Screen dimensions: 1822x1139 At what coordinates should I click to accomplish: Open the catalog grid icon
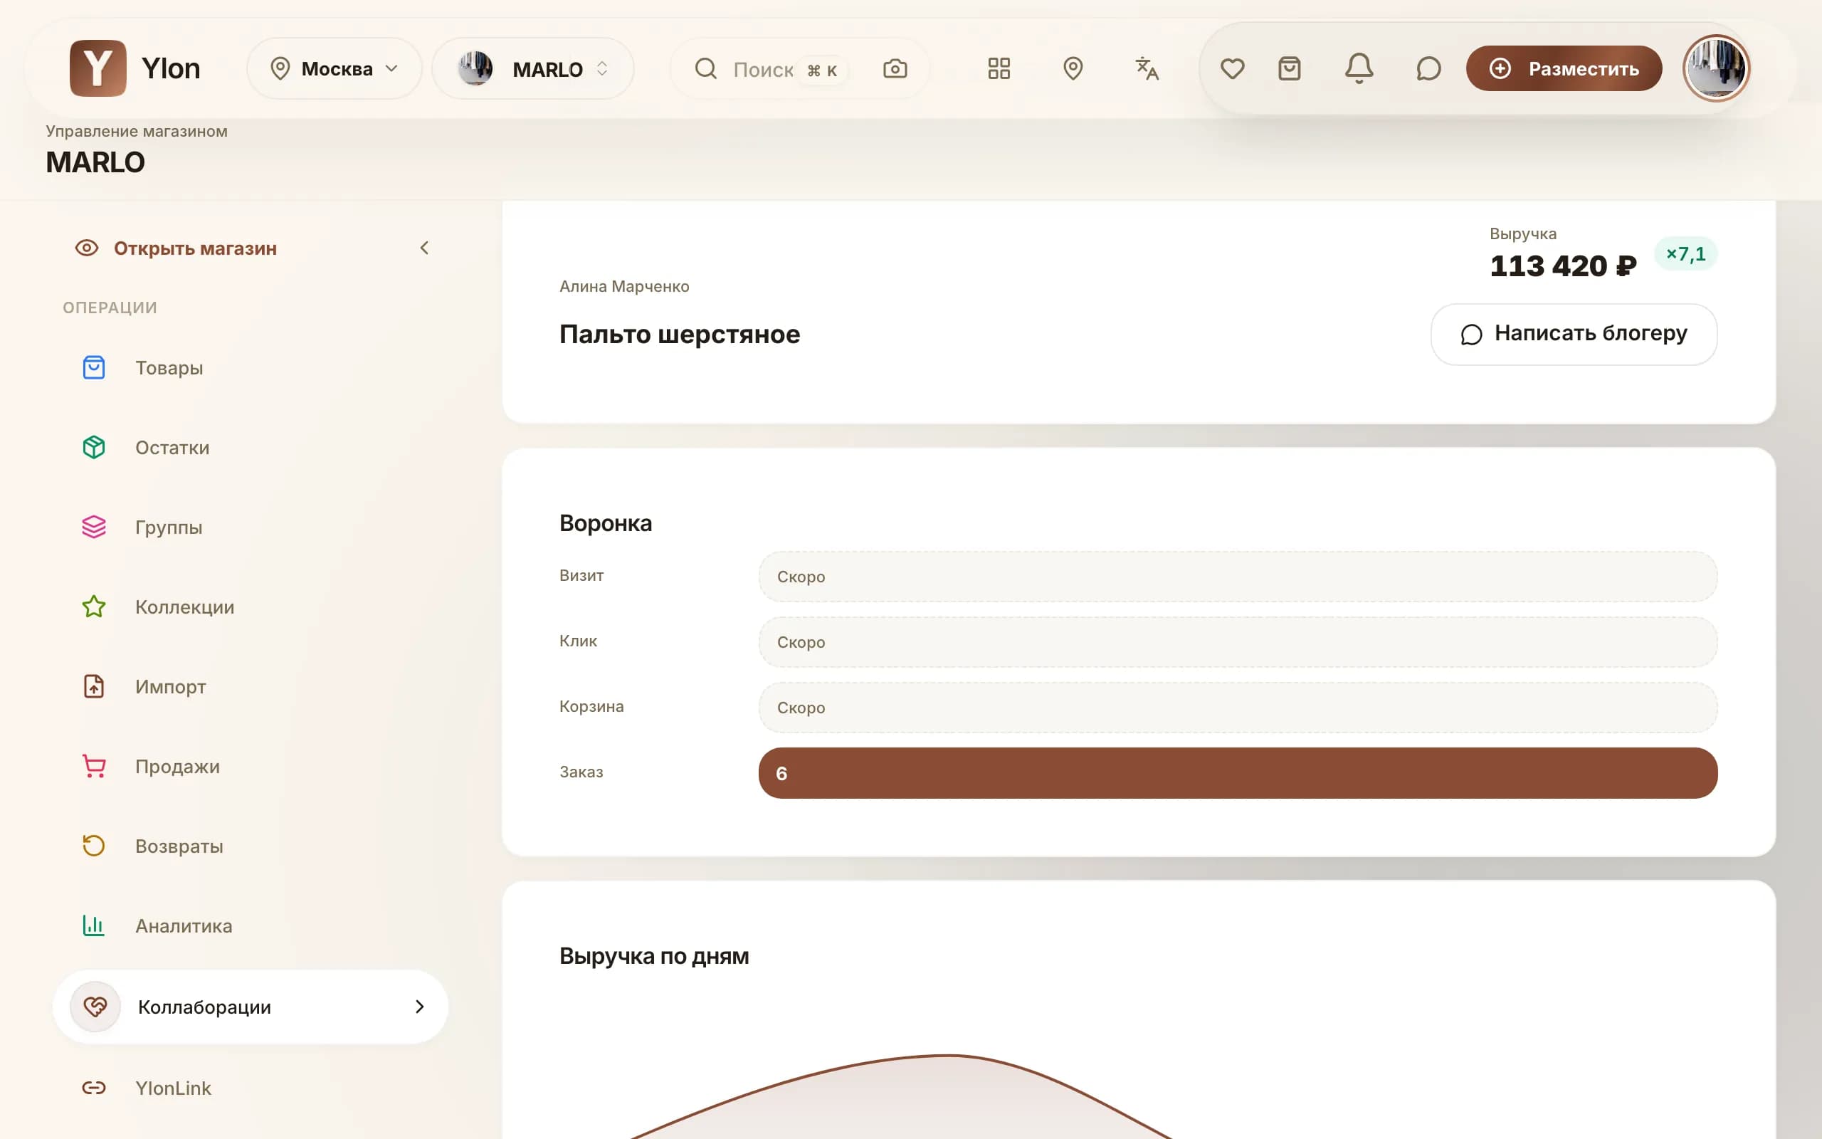click(x=999, y=68)
